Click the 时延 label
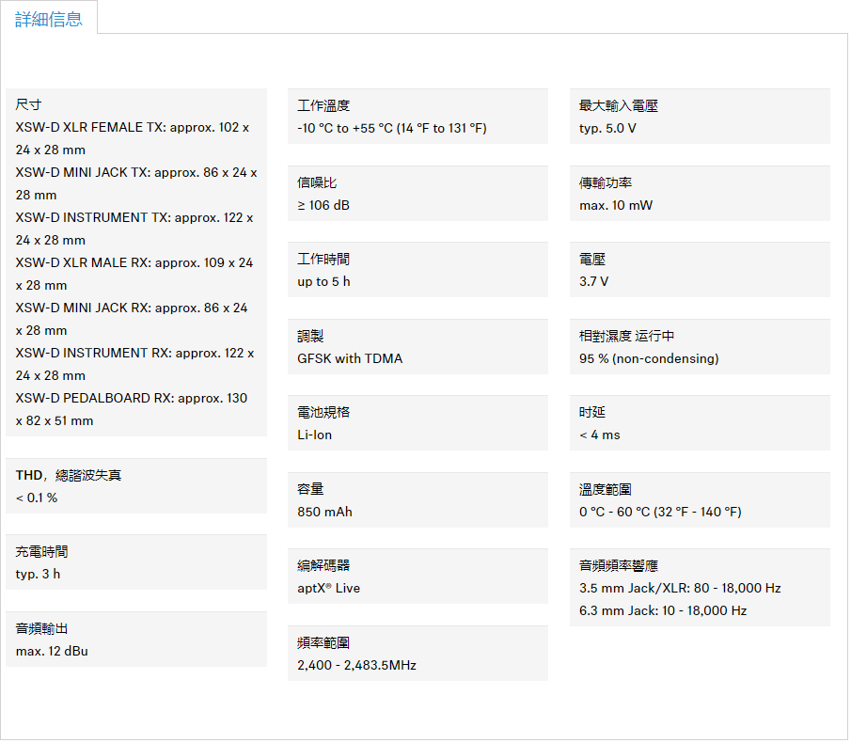The width and height of the screenshot is (851, 743). coord(592,413)
